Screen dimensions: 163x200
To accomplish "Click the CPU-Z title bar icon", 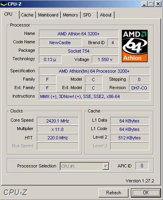I will click(4, 4).
